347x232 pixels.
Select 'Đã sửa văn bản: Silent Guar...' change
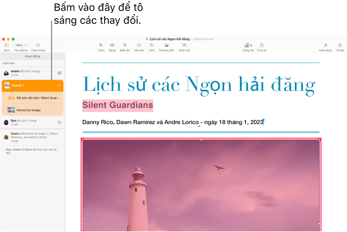pos(33,98)
